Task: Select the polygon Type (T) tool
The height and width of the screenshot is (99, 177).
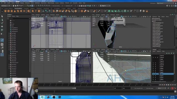Action: coord(36,11)
